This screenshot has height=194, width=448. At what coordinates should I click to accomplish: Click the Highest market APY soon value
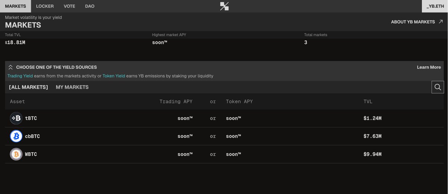point(159,42)
